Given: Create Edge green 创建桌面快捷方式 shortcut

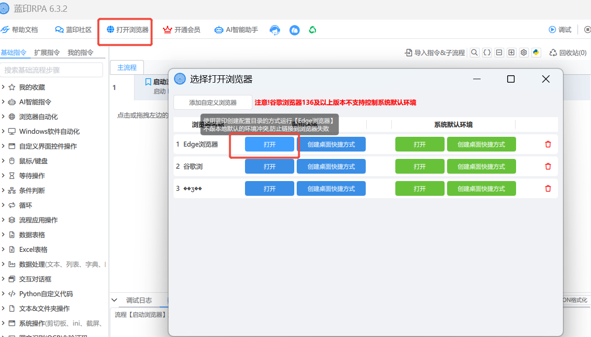Looking at the screenshot, I should 481,145.
